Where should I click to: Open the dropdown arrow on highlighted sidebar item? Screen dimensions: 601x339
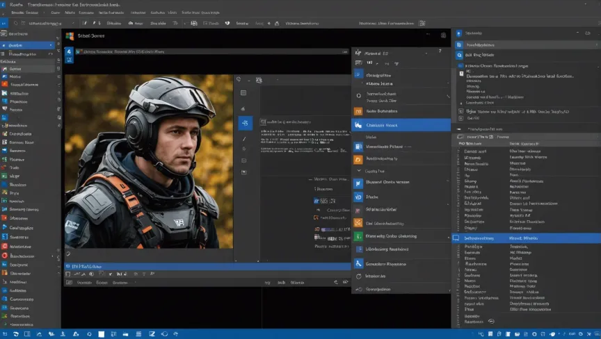click(52, 45)
